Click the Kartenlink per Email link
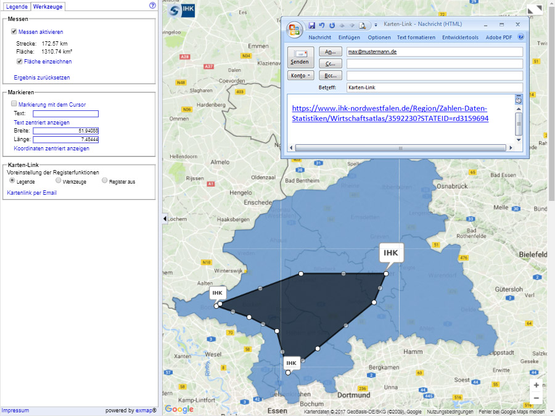 pyautogui.click(x=31, y=193)
